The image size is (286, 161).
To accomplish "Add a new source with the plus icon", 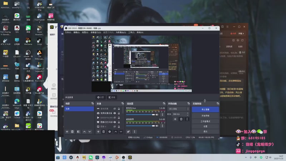I will [x=98, y=132].
